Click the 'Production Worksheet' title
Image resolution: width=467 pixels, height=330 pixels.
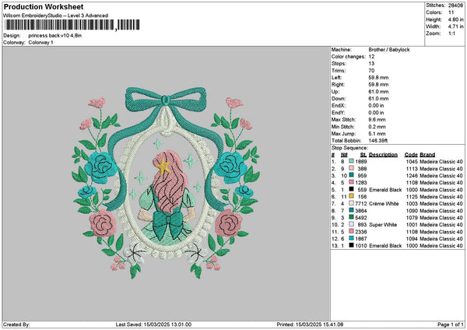click(44, 7)
